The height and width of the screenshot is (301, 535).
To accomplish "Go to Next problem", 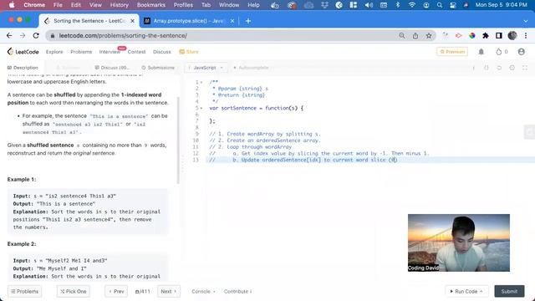I will pyautogui.click(x=169, y=292).
